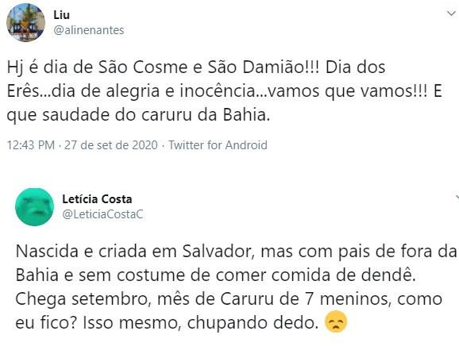The image size is (459, 354).
Task: Open the @LeticiaCostaC handle
Action: (102, 214)
